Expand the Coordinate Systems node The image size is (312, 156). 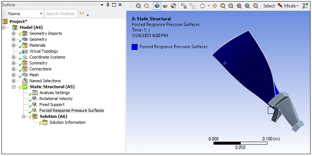pos(13,57)
